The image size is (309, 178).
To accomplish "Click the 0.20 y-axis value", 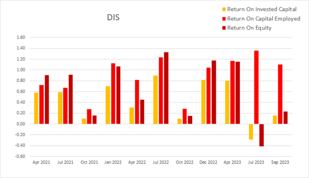I will 21,113.
